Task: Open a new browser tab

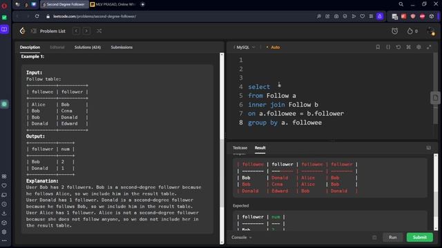Action: 143,4
